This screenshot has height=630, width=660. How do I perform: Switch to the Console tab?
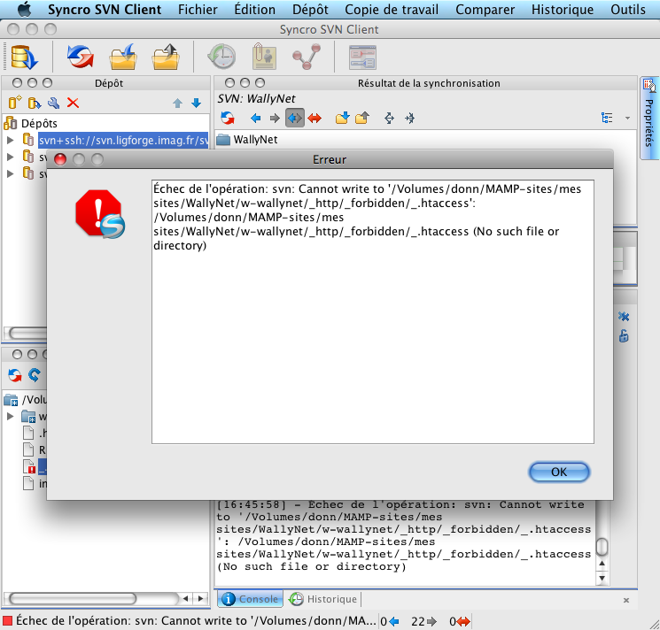point(250,599)
